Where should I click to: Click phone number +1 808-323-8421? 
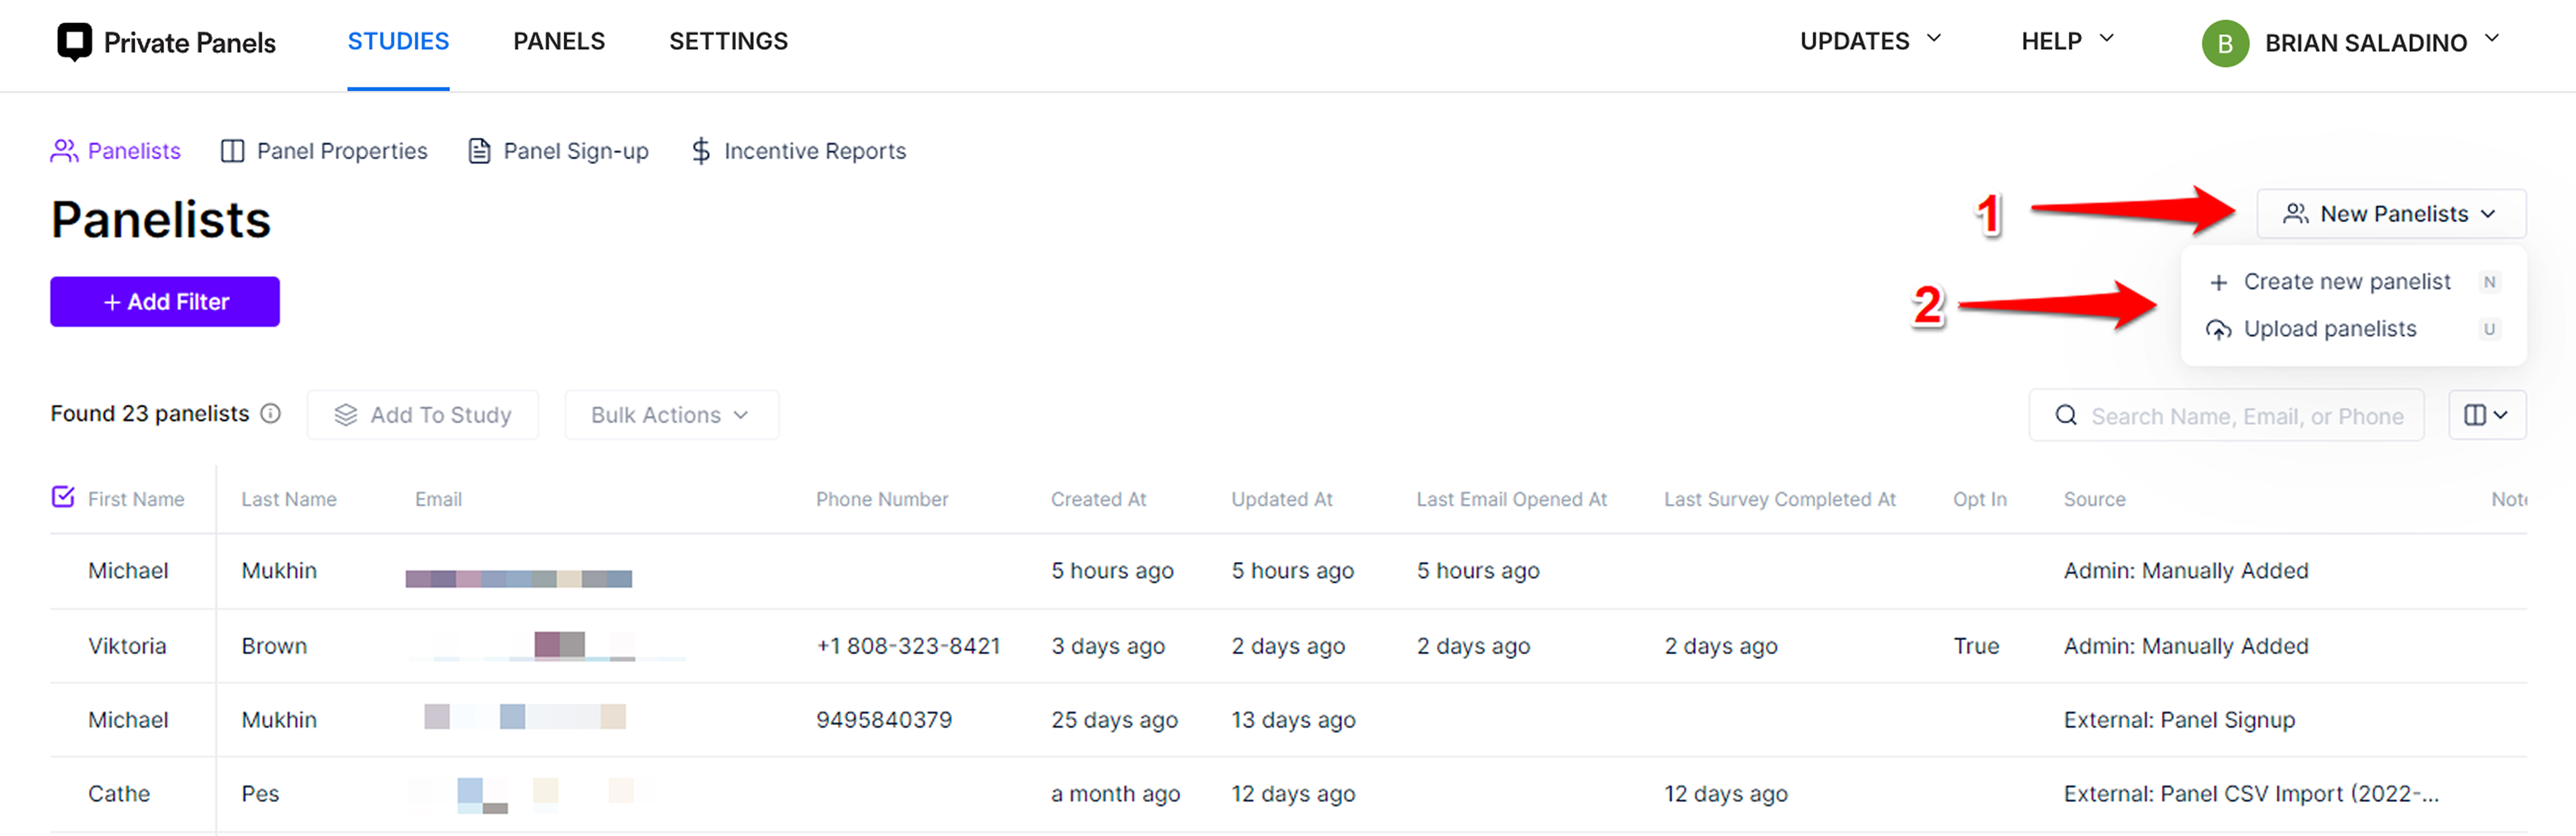click(908, 646)
